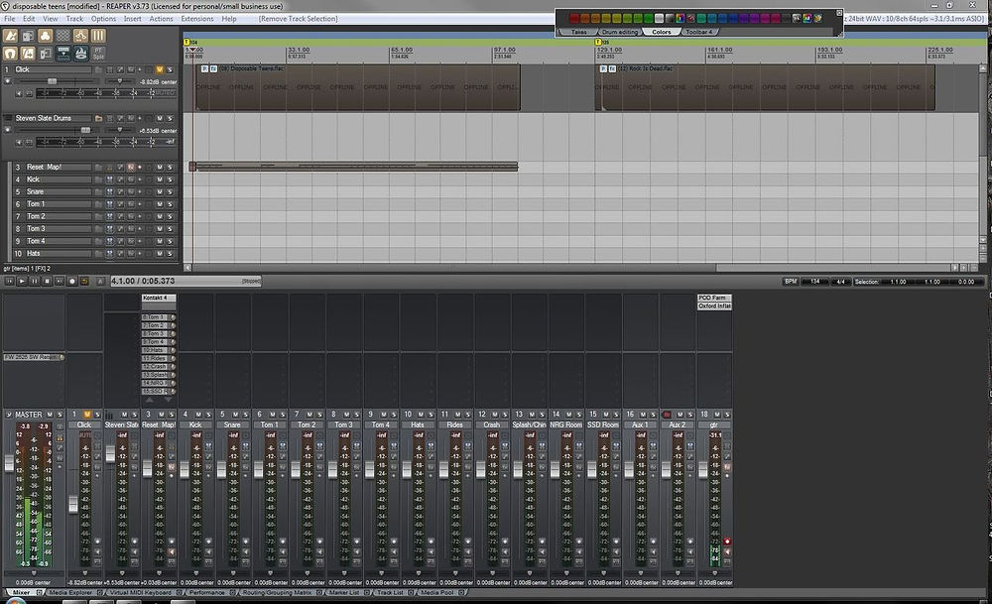
Task: Toggle the repeat loop transport button
Action: tap(84, 281)
